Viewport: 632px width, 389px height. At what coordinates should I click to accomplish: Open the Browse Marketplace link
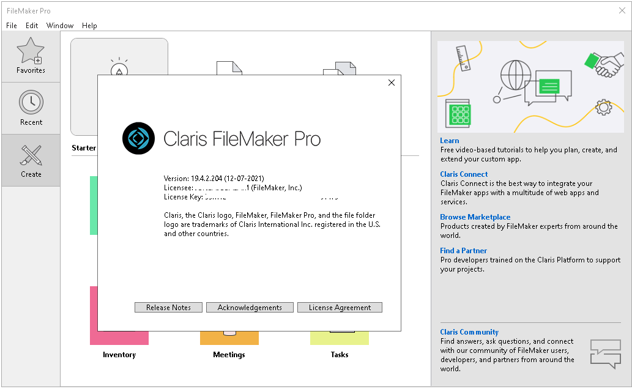pos(475,217)
